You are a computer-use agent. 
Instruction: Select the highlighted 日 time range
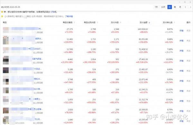click(170, 7)
